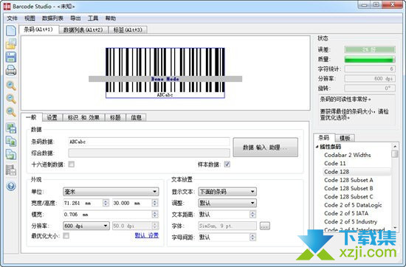The width and height of the screenshot is (406, 267).
Task: Click the printer icon in sidebar
Action: pos(11,70)
